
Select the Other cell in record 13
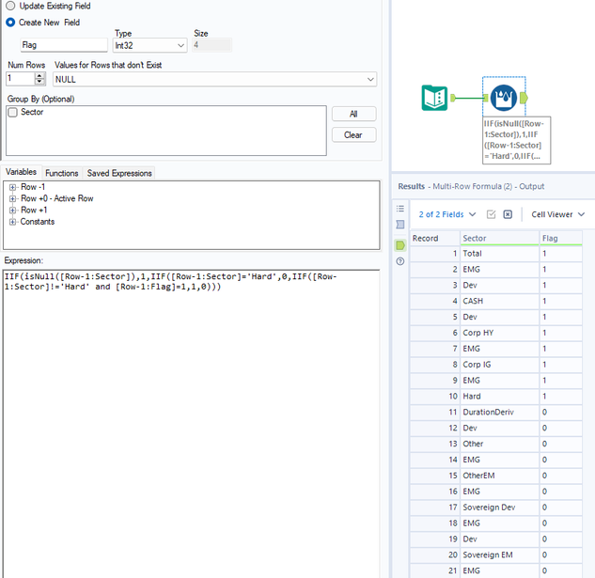click(499, 444)
